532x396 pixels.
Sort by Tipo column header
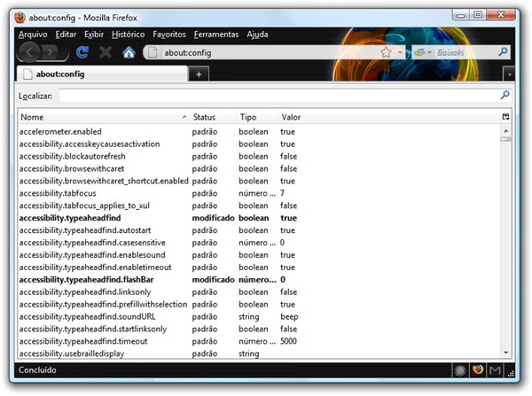[x=258, y=117]
